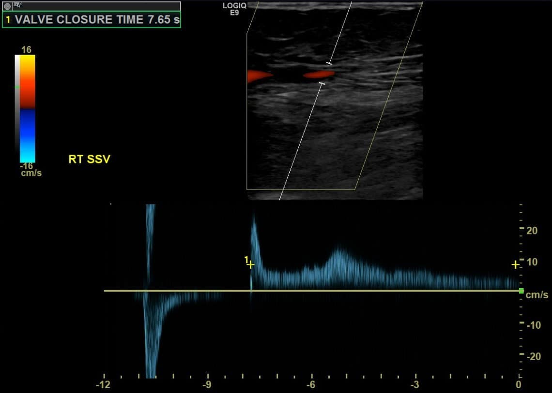This screenshot has width=552, height=393.
Task: Click the round icon in the measurement window header
Action: (x=7, y=6)
